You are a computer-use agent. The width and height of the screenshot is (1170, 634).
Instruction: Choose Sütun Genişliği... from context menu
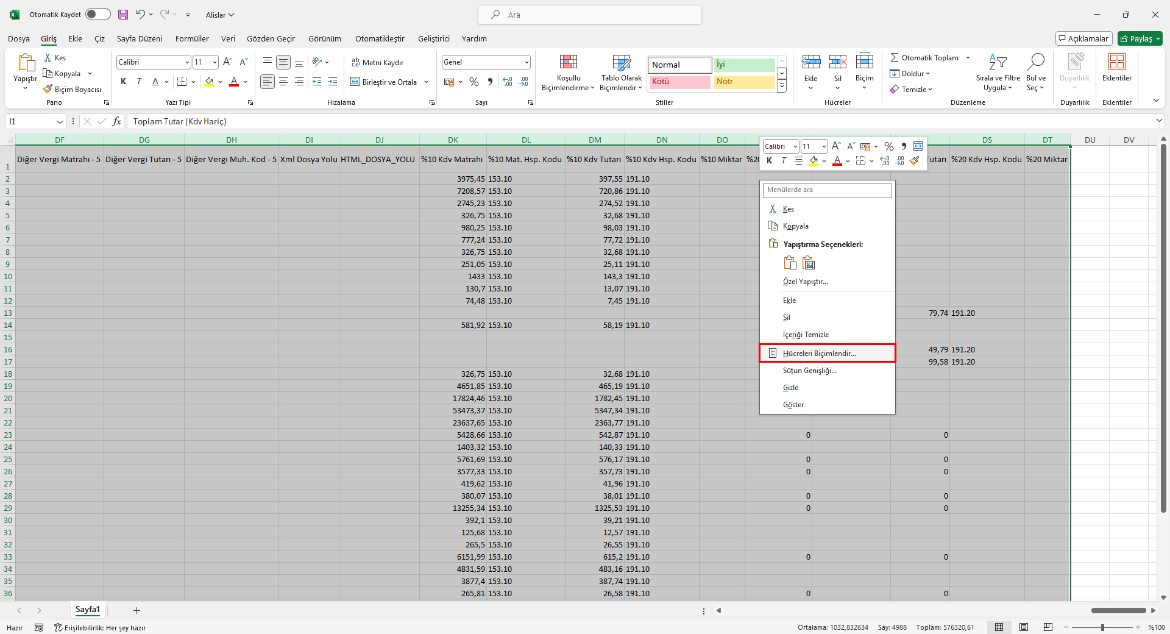pos(828,370)
